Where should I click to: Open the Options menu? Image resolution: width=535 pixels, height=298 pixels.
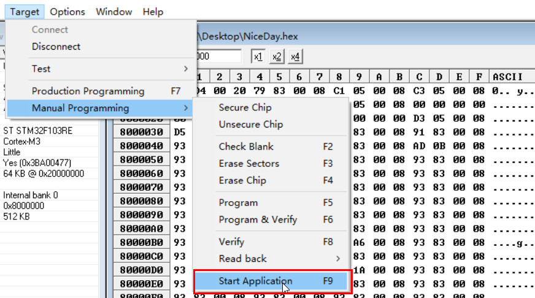pyautogui.click(x=67, y=12)
